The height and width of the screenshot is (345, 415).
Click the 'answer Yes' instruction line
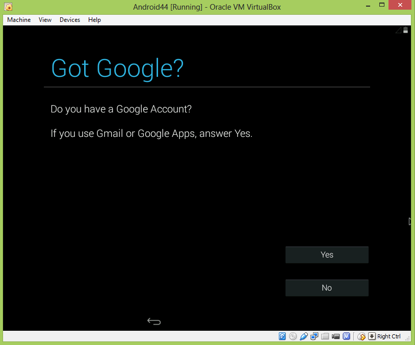point(151,133)
